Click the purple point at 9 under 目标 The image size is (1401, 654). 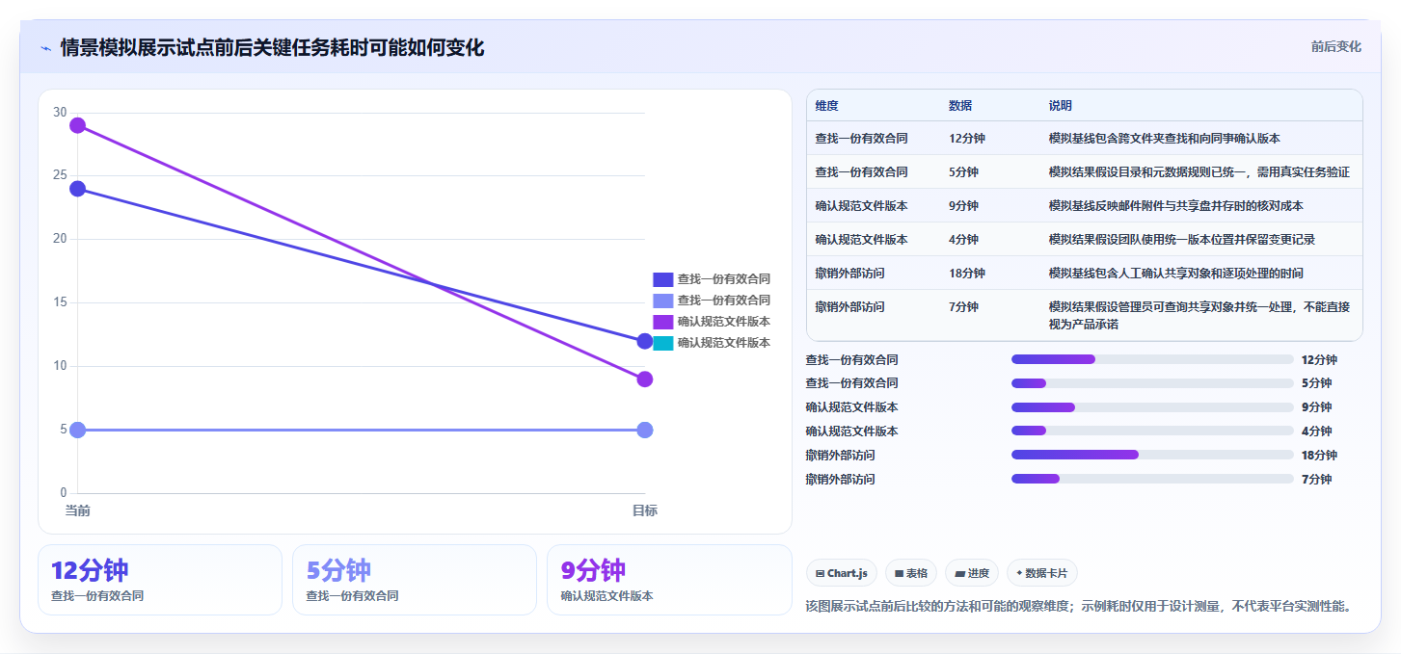(x=645, y=379)
